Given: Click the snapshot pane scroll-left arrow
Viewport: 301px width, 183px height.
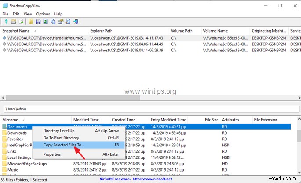Looking at the screenshot, I should click(3, 98).
